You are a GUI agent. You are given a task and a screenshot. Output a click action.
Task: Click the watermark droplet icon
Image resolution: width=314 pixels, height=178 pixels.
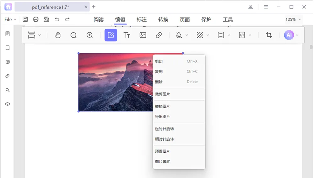click(179, 35)
